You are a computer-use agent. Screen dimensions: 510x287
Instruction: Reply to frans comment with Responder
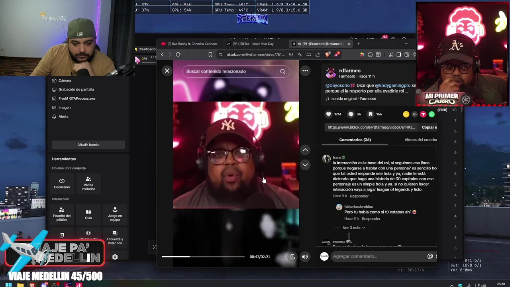click(x=359, y=196)
